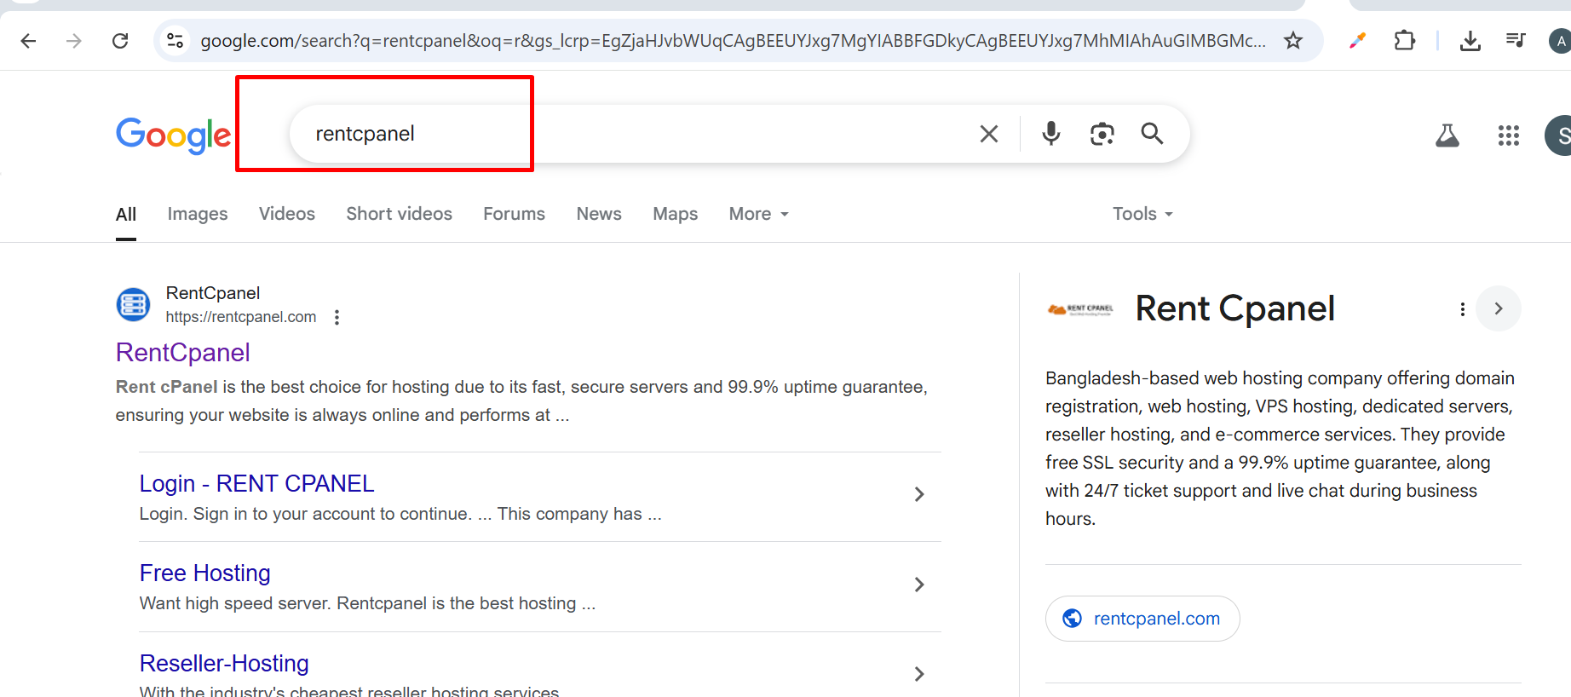Go forward using the browser arrow
This screenshot has height=697, width=1571.
tap(74, 41)
